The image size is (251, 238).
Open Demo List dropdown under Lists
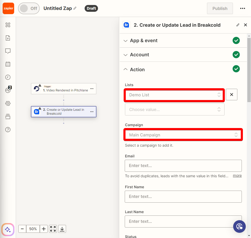(x=174, y=95)
